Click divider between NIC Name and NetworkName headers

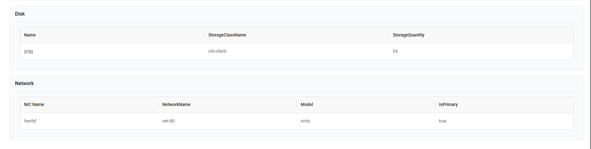click(x=158, y=104)
